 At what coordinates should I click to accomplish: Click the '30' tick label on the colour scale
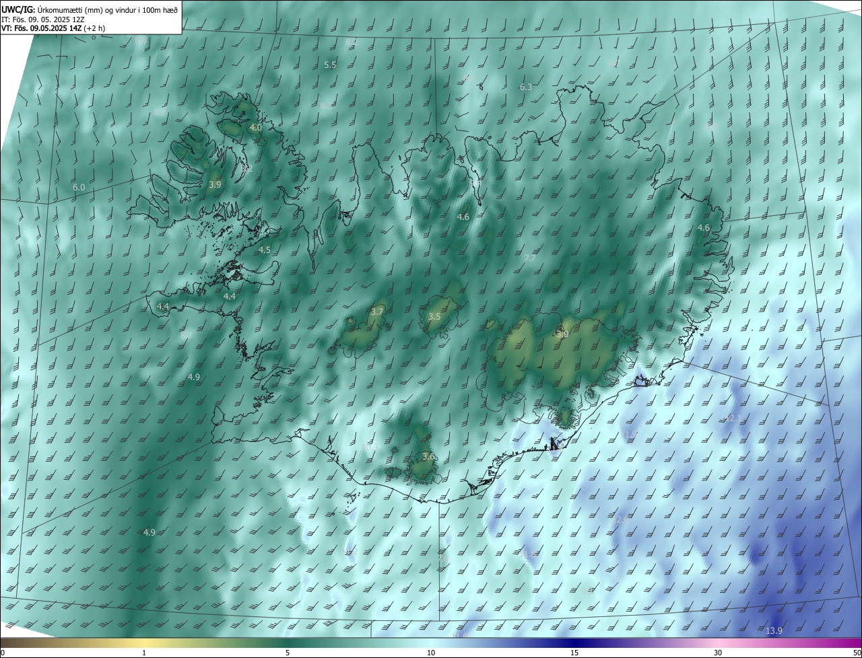[718, 653]
